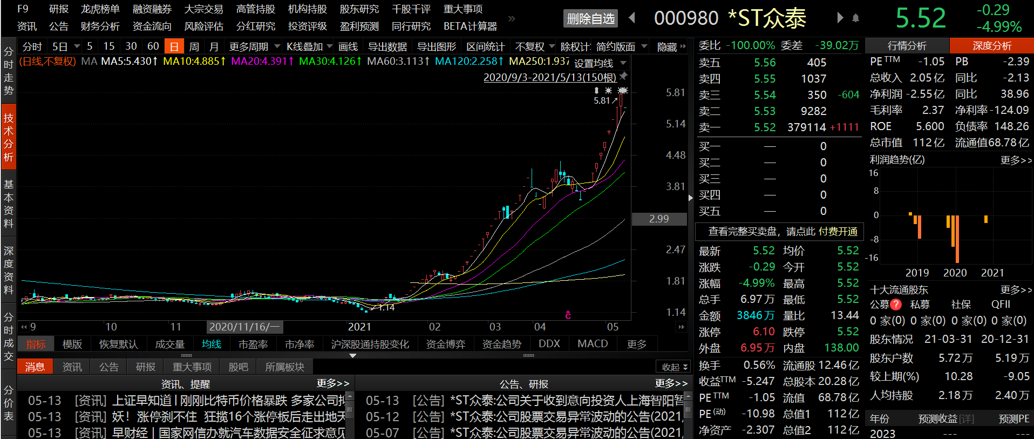Image resolution: width=1034 pixels, height=439 pixels.
Task: Click the 区间统计 button
Action: (x=486, y=46)
